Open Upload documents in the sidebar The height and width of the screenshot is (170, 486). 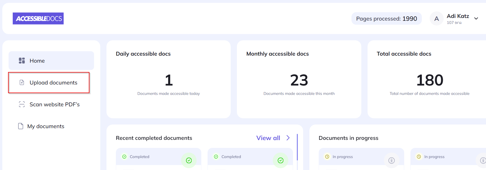point(49,82)
